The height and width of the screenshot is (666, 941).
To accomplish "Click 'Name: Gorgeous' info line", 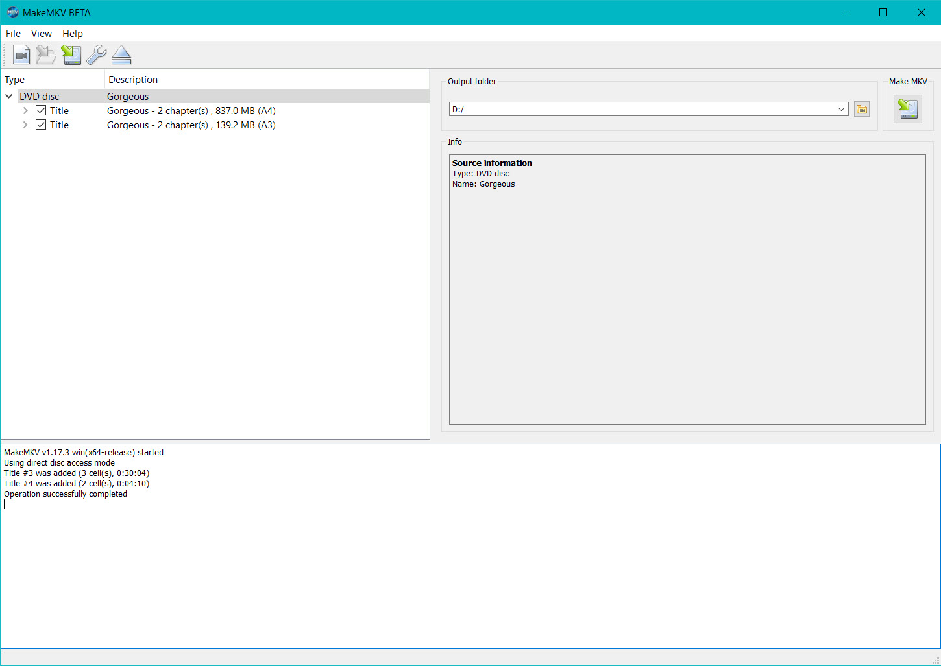I will [x=483, y=184].
